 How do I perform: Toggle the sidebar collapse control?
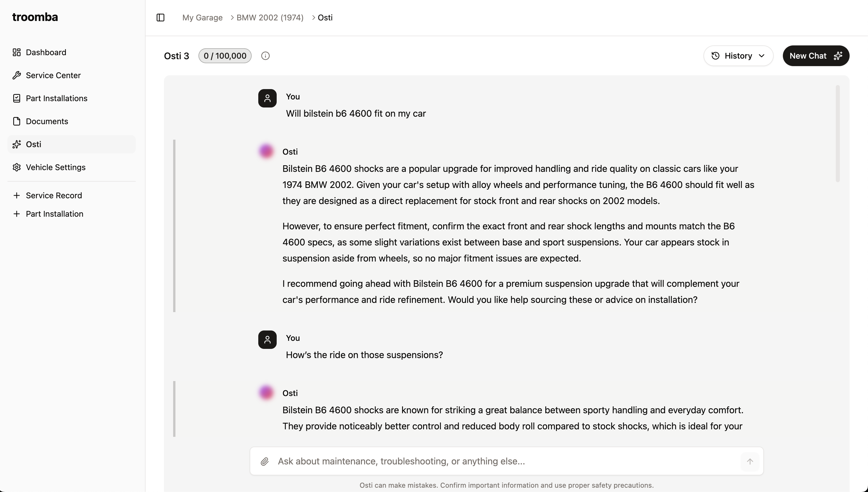pos(160,17)
